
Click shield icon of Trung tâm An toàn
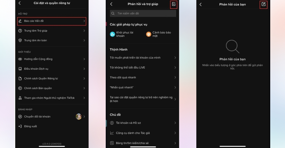click(20, 40)
